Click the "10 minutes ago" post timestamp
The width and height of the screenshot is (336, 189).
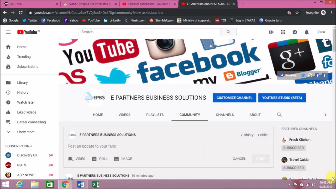(x=143, y=176)
